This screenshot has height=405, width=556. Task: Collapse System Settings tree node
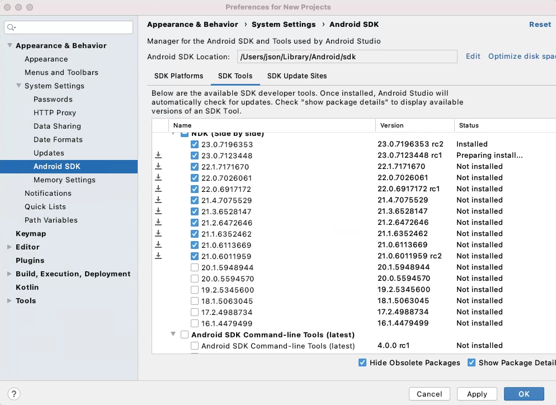[19, 86]
